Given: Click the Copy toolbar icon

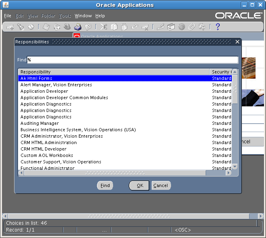Looking at the screenshot, I should point(114,27).
